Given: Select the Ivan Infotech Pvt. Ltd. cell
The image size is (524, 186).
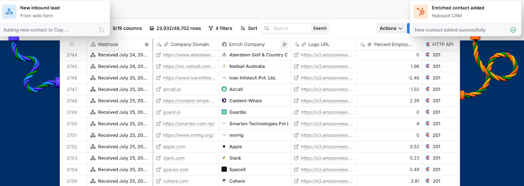Looking at the screenshot, I should point(255,78).
